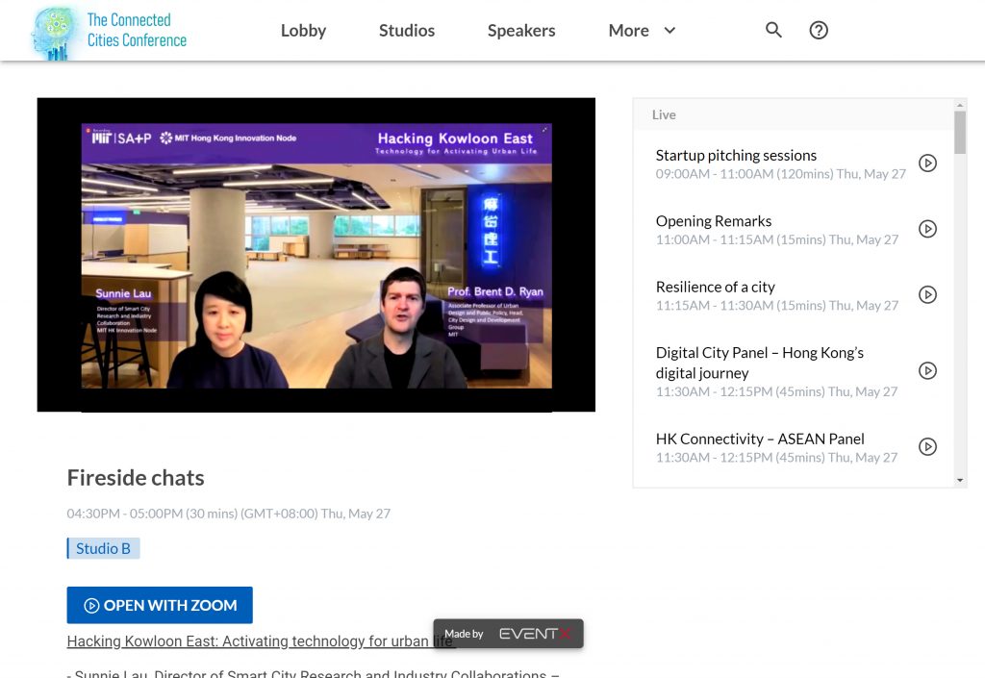Click the Fireside chats heading
This screenshot has width=985, height=678.
coord(136,478)
